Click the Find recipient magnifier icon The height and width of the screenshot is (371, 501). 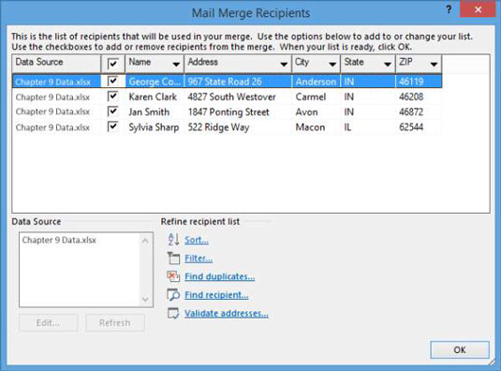[173, 294]
